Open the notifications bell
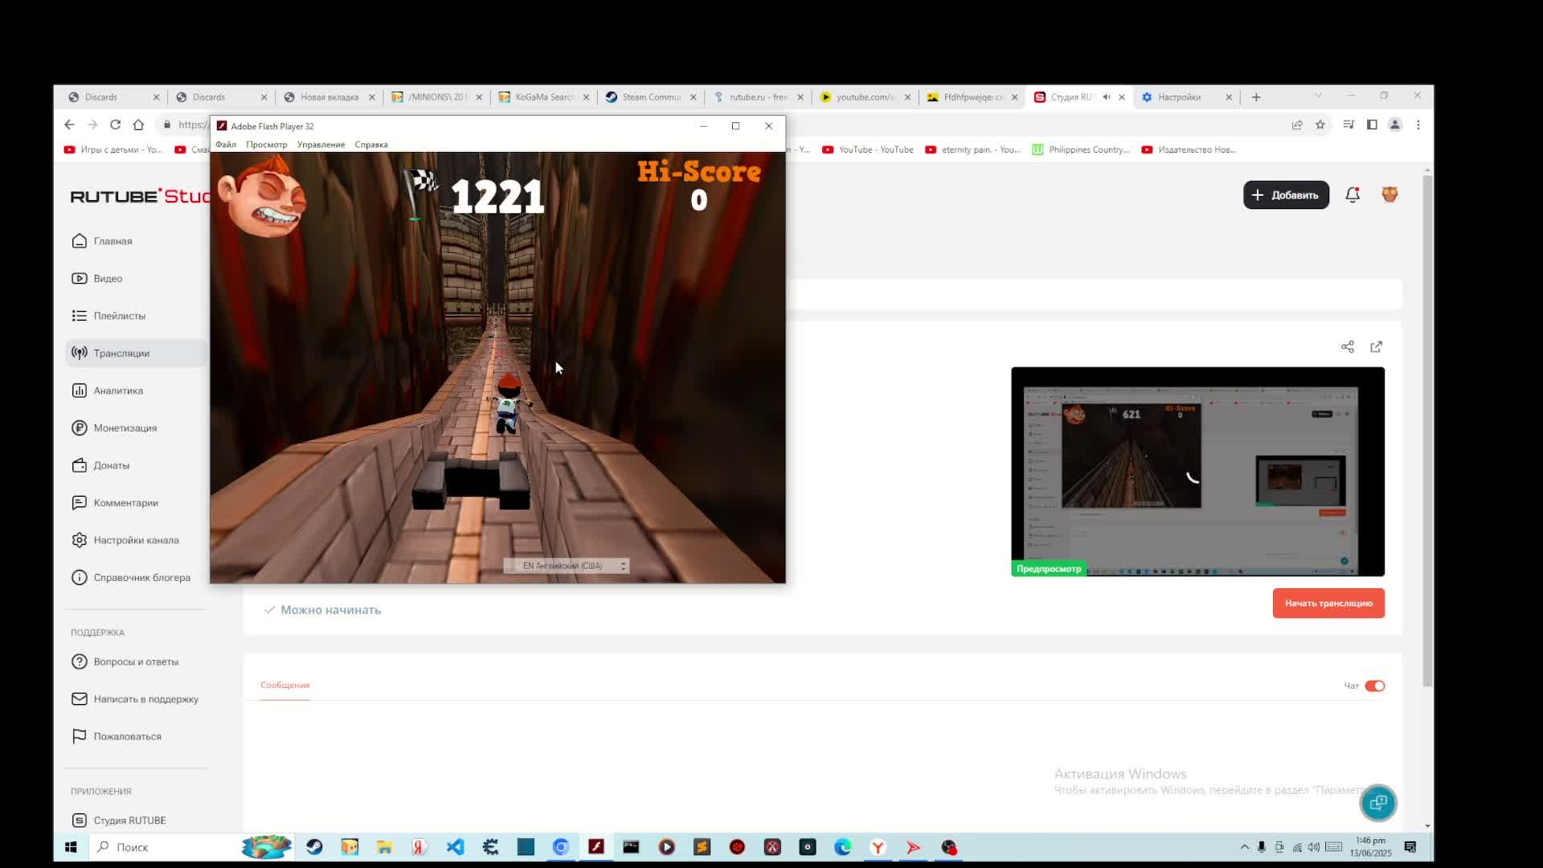This screenshot has height=868, width=1543. (1353, 194)
